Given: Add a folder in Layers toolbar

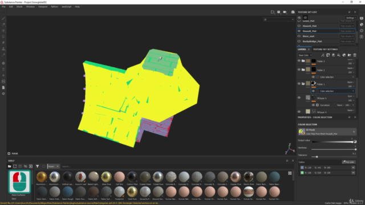Looking at the screenshot, I should [x=350, y=55].
